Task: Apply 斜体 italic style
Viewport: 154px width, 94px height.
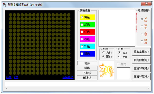Action: (87, 68)
